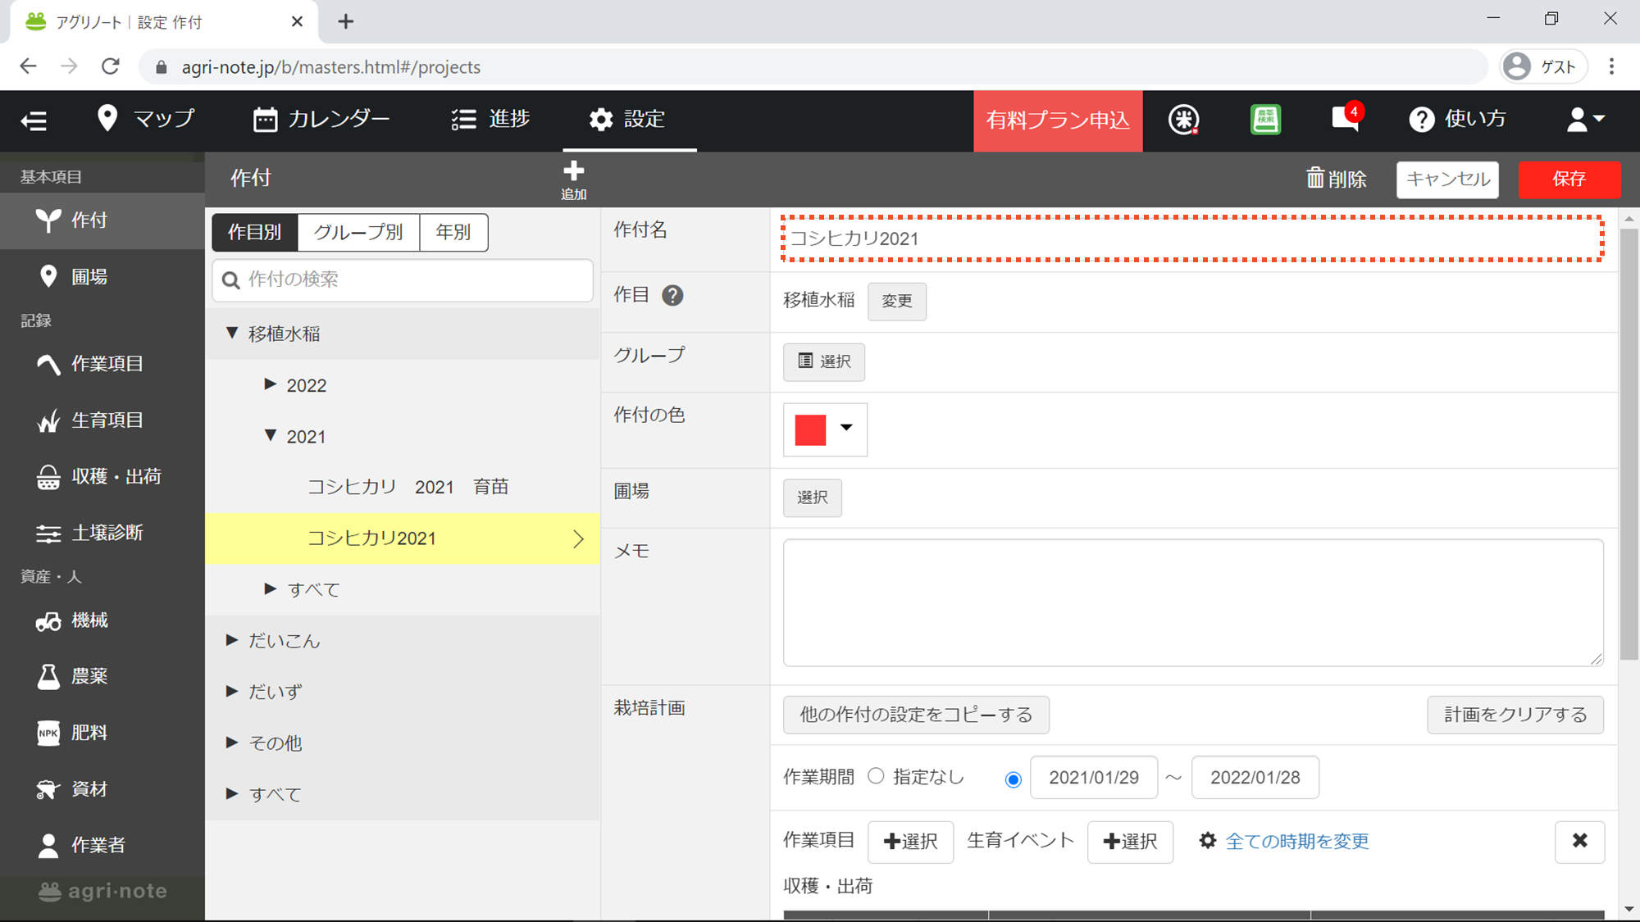
Task: Expand すべて under 移植水稲
Action: [x=270, y=589]
